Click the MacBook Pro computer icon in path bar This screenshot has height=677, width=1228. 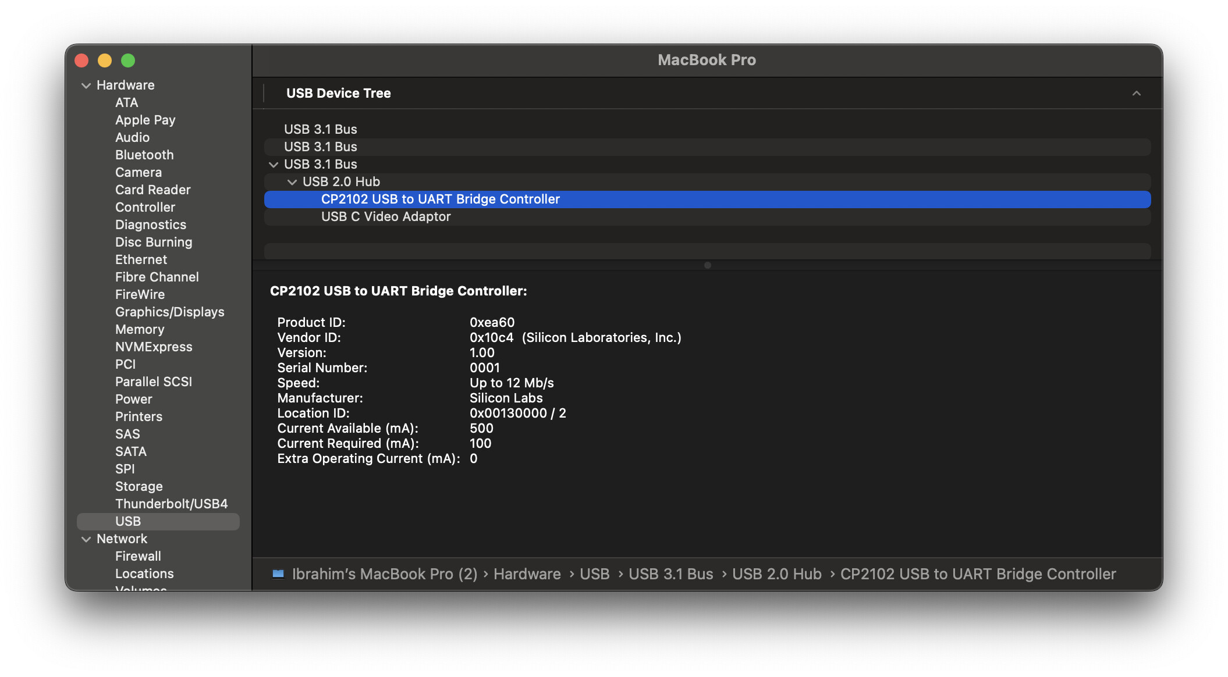(278, 574)
